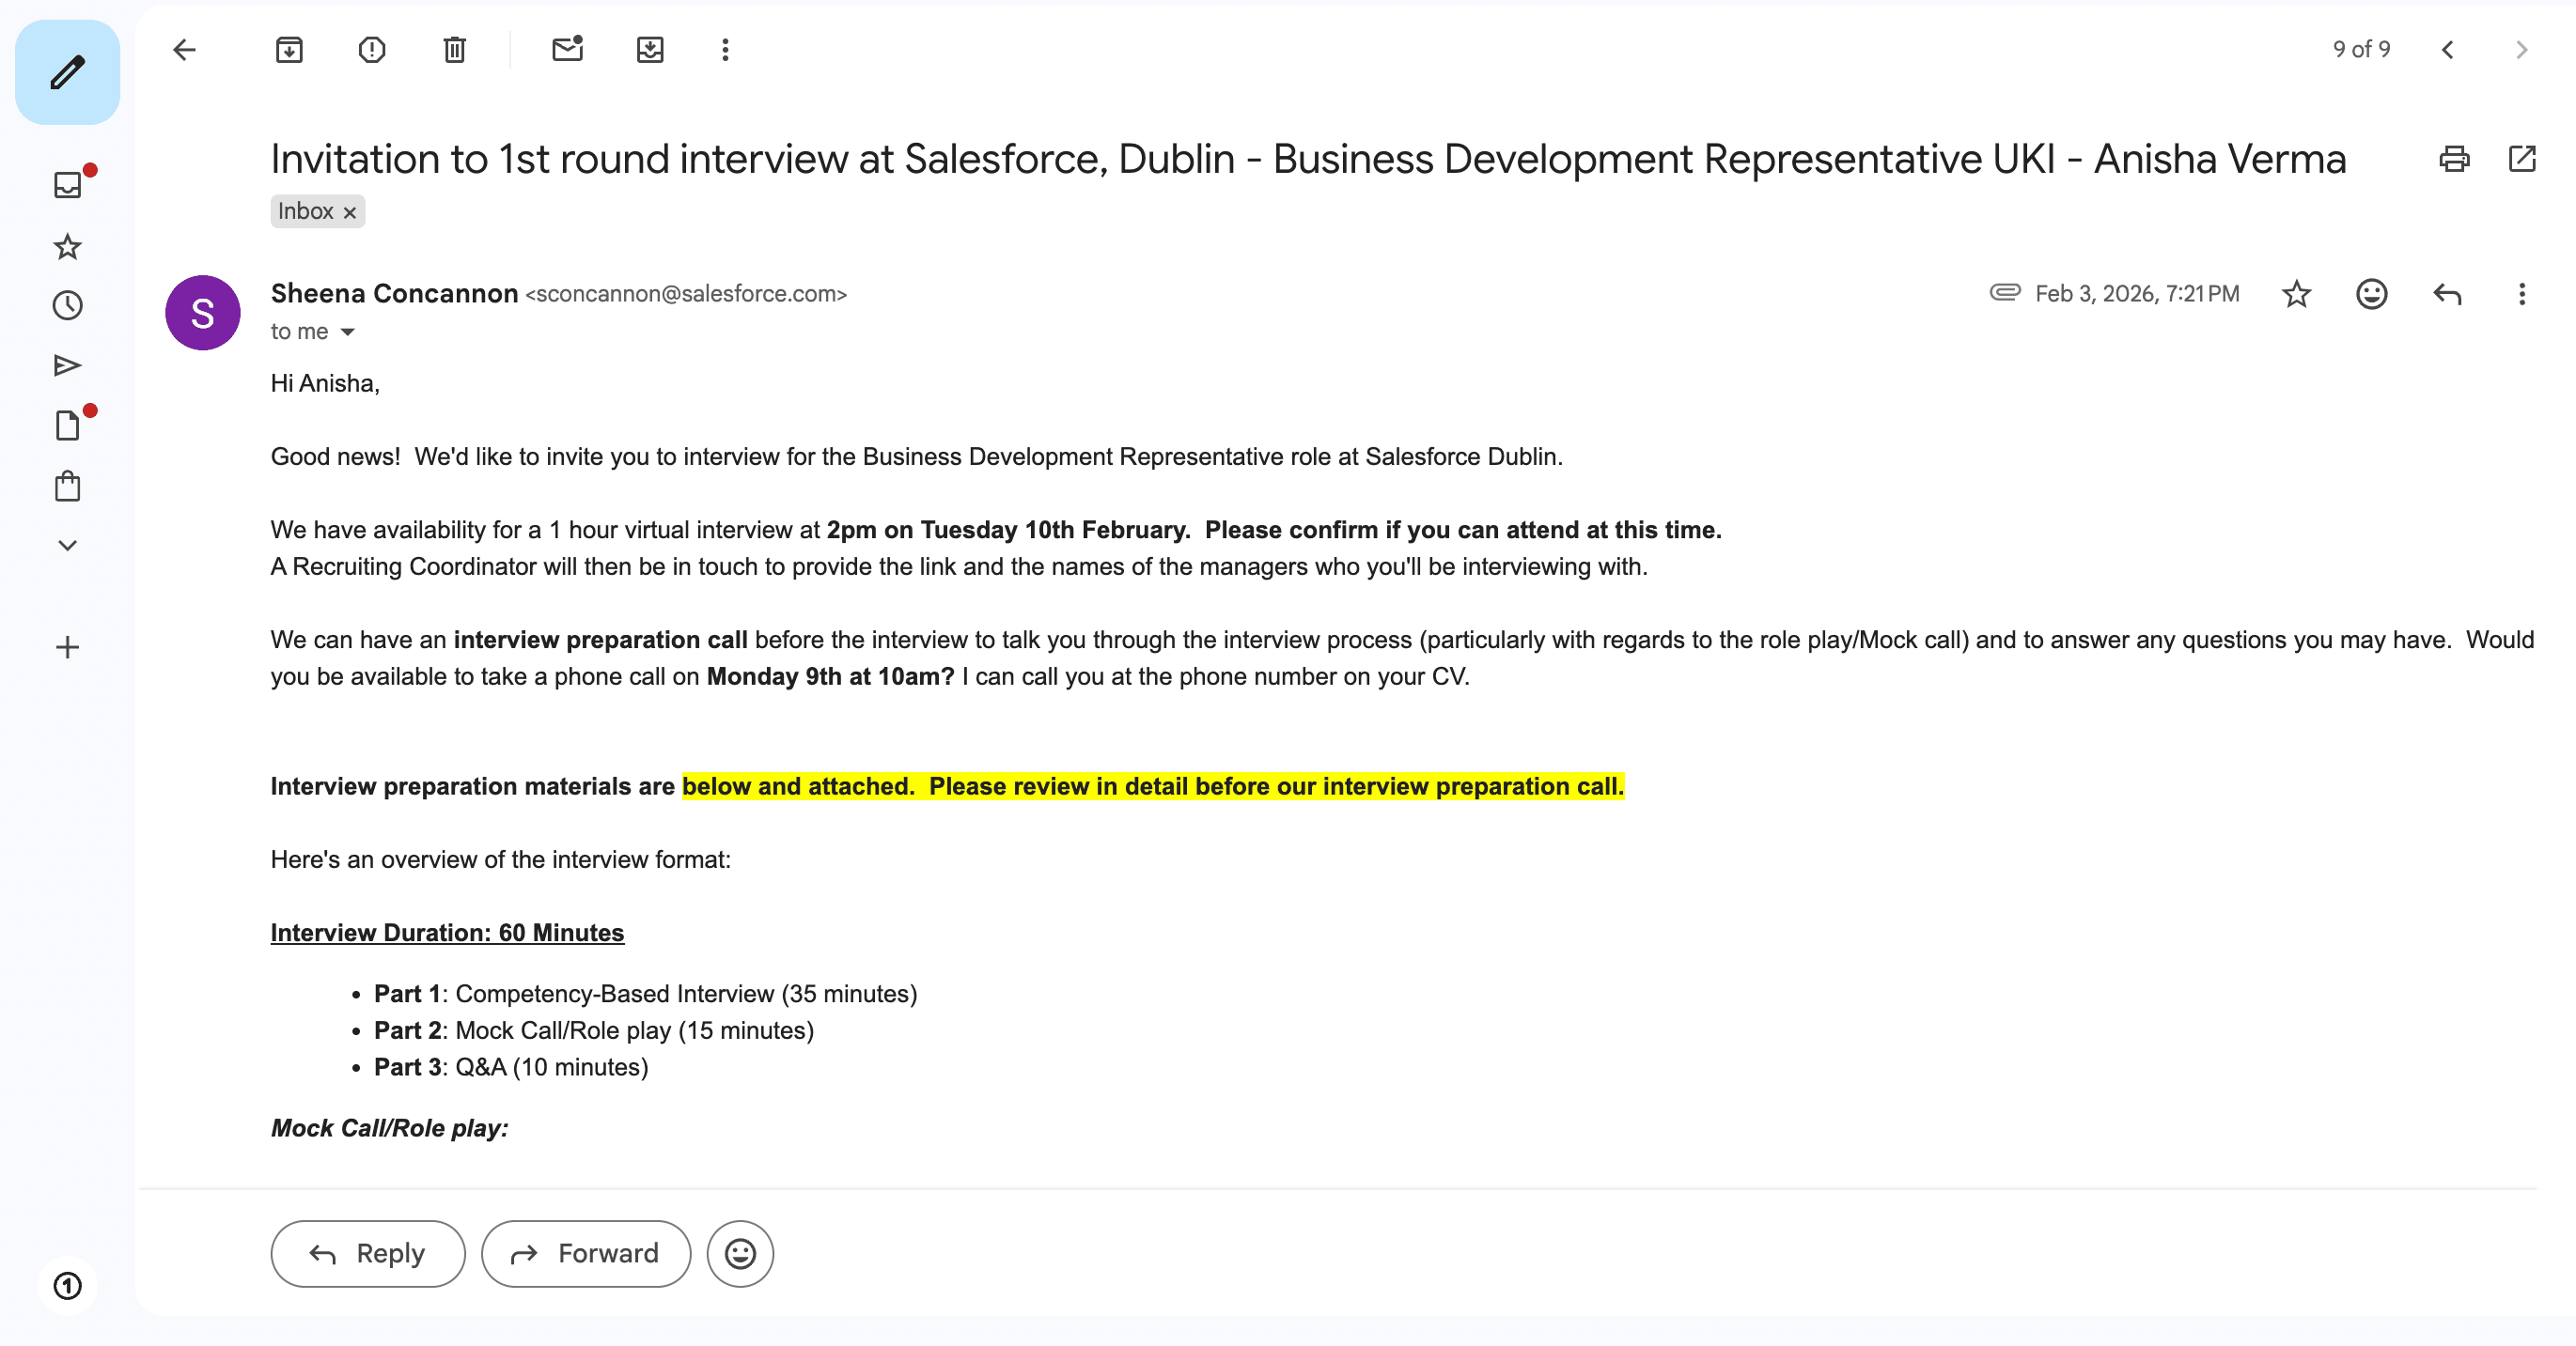Viewport: 2576px width, 1346px height.
Task: Print the email using the printer icon
Action: [x=2454, y=159]
